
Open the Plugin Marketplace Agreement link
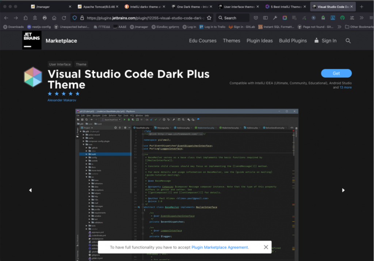pyautogui.click(x=220, y=247)
